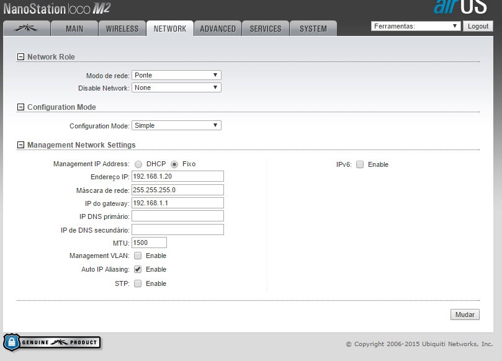Switch to the WIRELESS tab

[122, 29]
